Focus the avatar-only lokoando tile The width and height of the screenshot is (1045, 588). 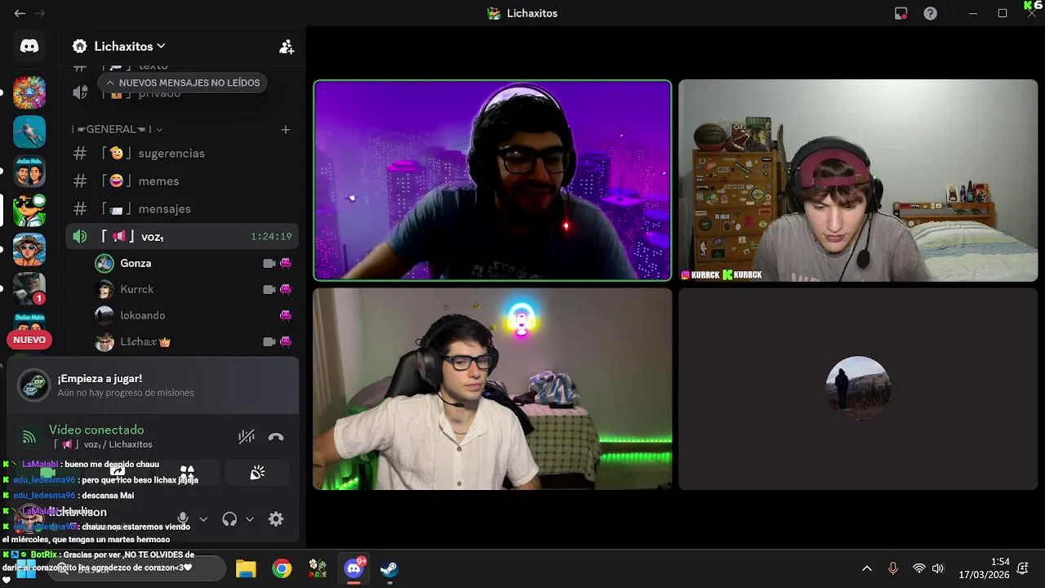point(858,389)
